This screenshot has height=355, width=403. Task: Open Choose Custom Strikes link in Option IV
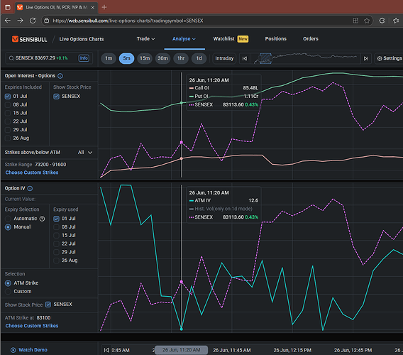[x=32, y=326]
